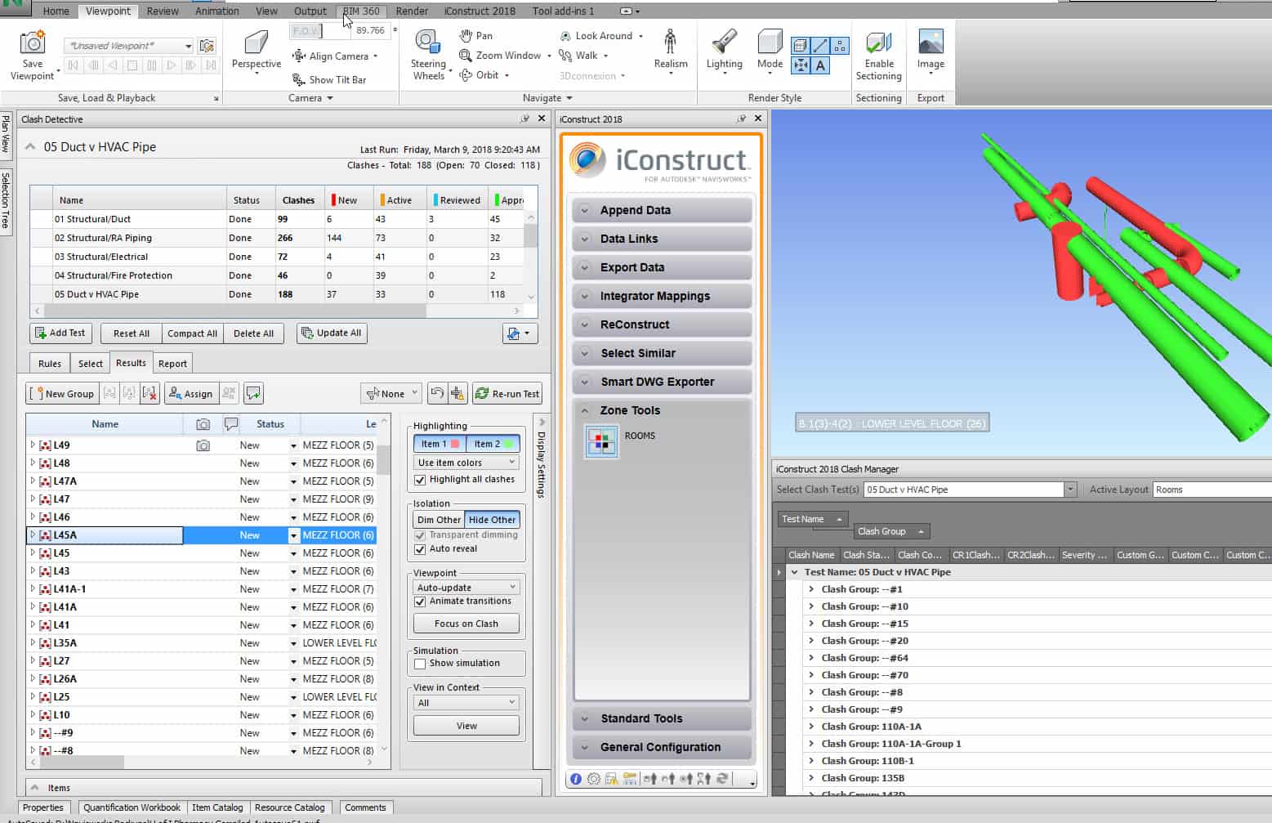Start Walk navigation mode

pyautogui.click(x=578, y=56)
